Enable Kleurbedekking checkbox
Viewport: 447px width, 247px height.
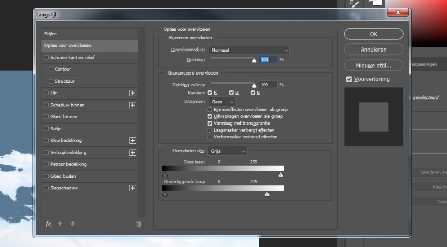pos(46,140)
